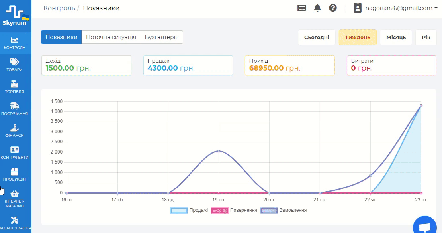Switch to Бухгалтерія tab

(162, 37)
